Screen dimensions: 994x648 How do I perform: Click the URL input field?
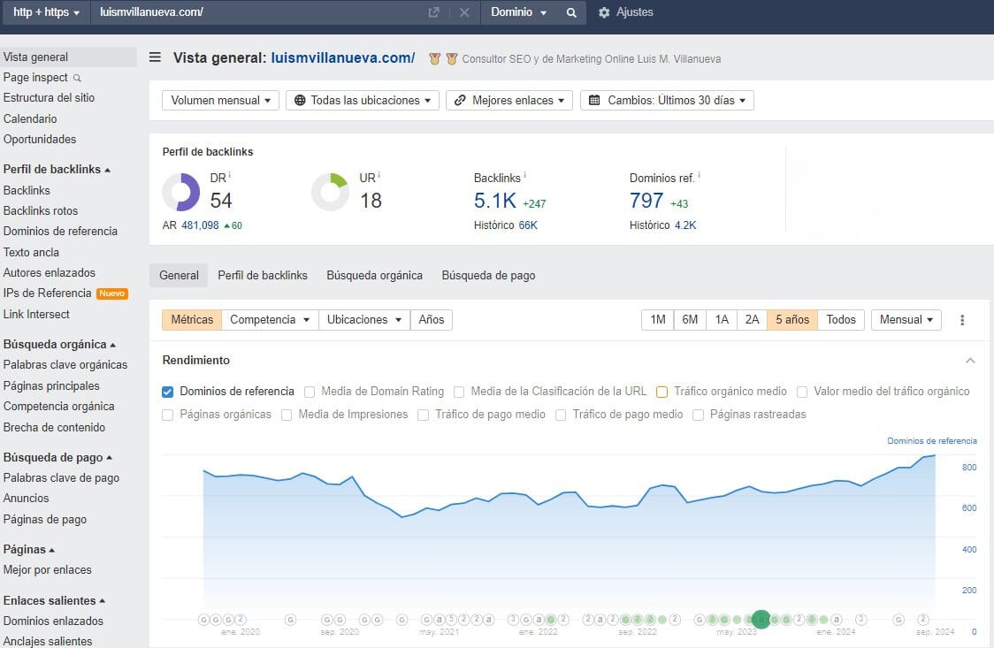pos(256,12)
